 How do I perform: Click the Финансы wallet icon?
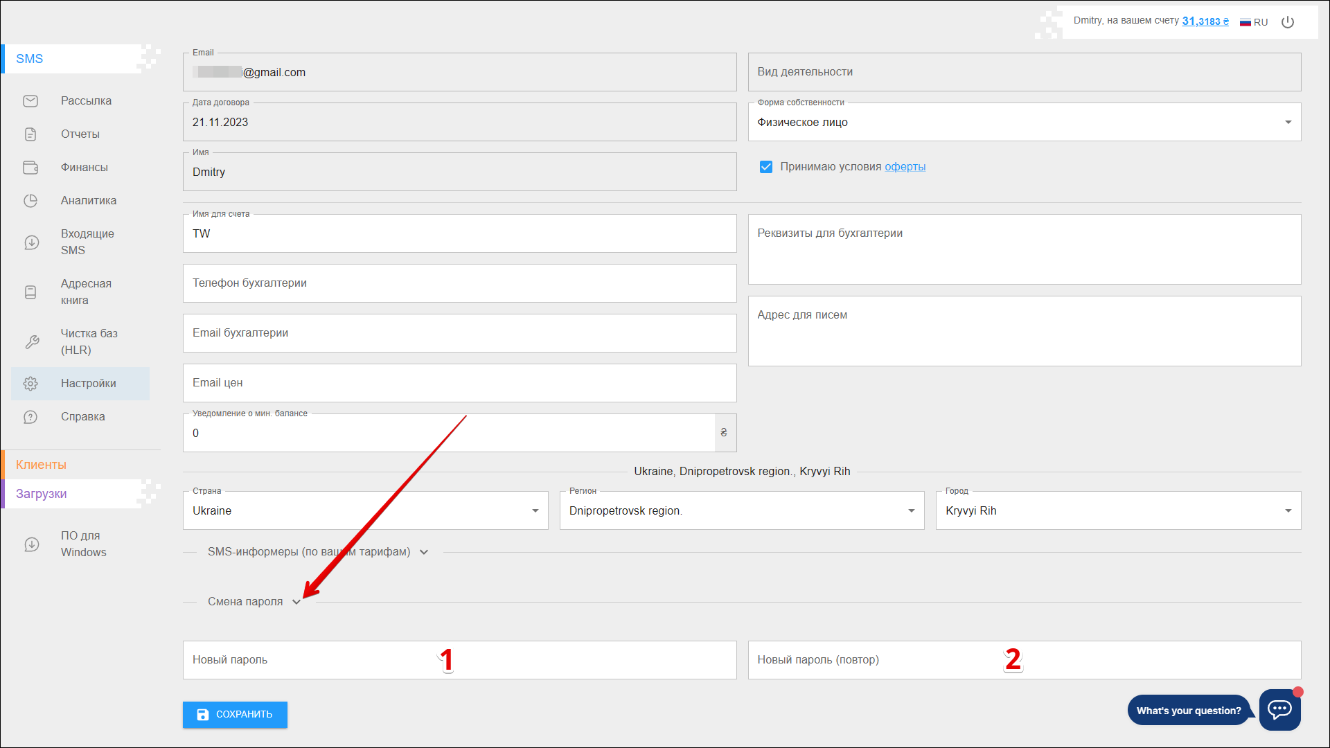point(30,168)
